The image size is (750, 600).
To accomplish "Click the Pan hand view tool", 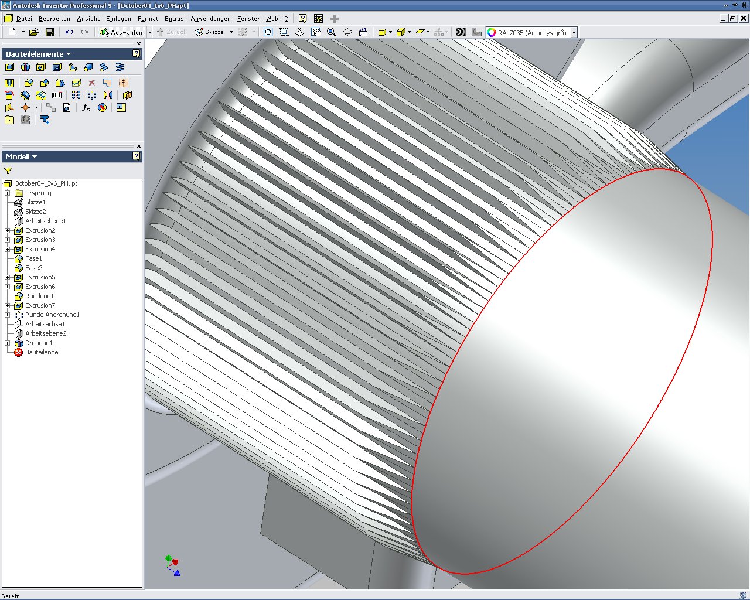I will point(316,32).
